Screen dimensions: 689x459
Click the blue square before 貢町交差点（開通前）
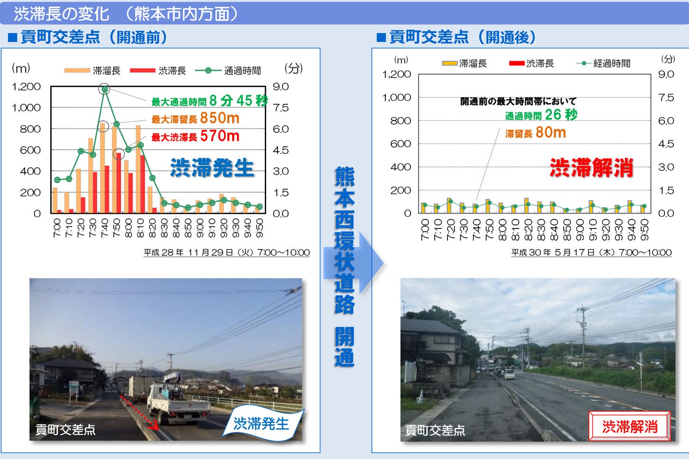(13, 37)
